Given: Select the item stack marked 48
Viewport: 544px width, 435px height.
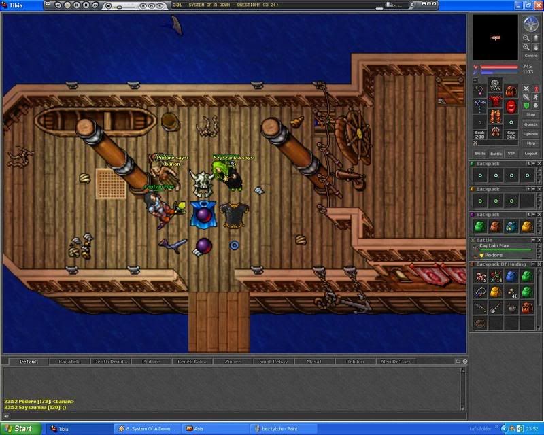Looking at the screenshot, I should (x=511, y=292).
